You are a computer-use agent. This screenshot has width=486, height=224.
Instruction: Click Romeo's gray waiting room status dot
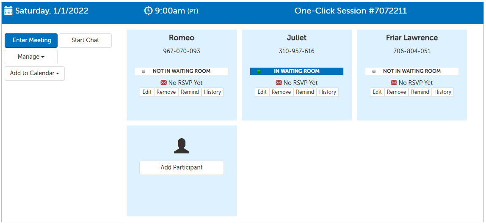(144, 71)
